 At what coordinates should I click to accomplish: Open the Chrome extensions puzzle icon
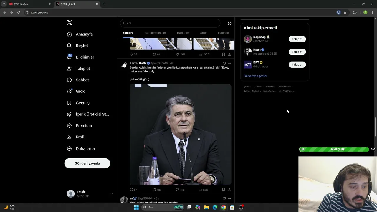(355, 12)
